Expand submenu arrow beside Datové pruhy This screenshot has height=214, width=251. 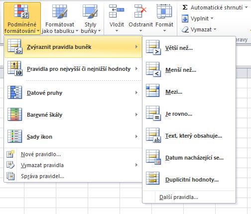tap(136, 93)
